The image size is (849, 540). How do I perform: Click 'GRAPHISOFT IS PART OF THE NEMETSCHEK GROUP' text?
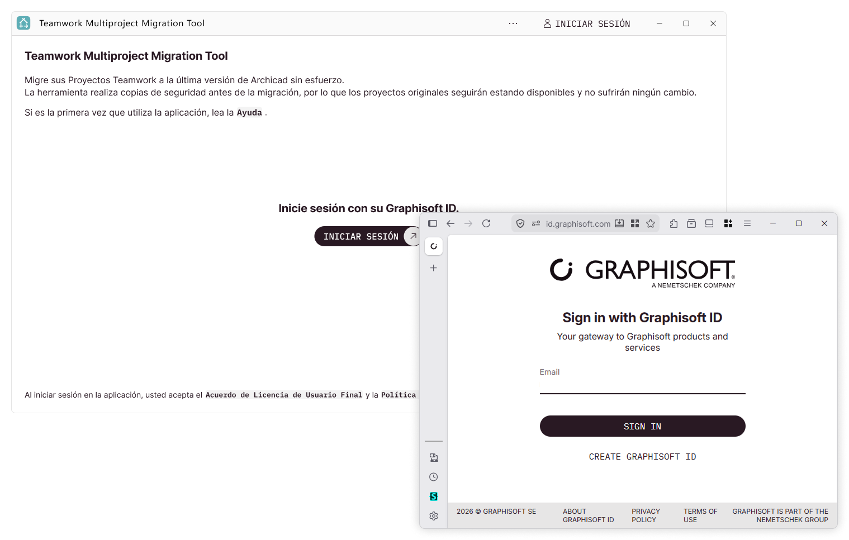[780, 515]
